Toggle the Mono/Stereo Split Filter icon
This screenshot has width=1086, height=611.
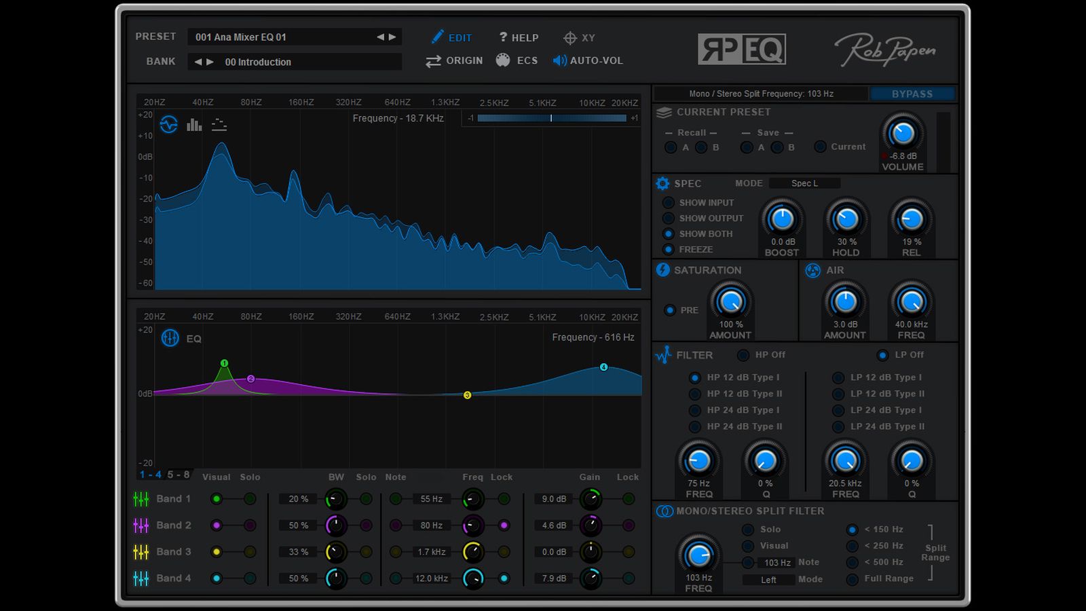(x=664, y=511)
